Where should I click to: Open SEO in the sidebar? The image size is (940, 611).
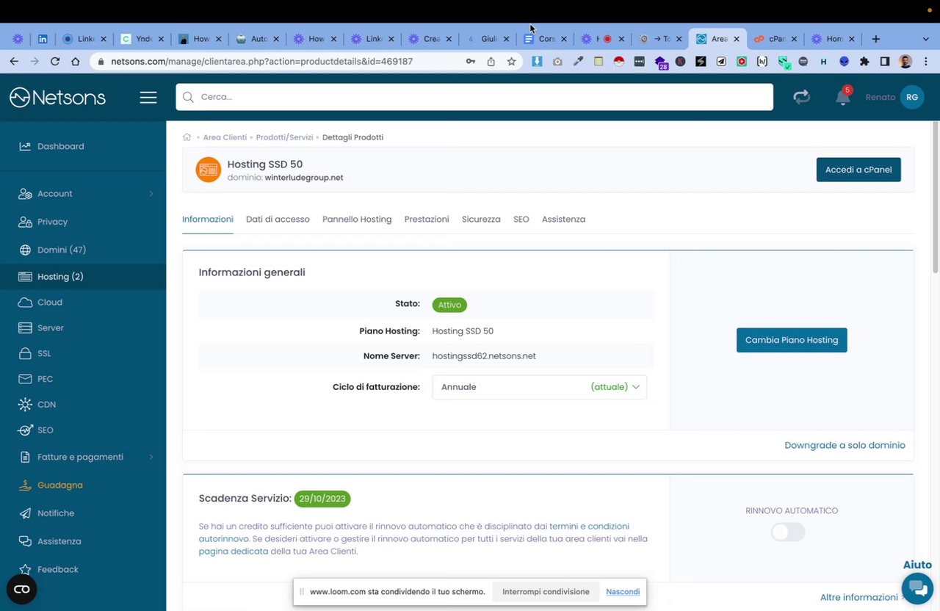coord(45,430)
